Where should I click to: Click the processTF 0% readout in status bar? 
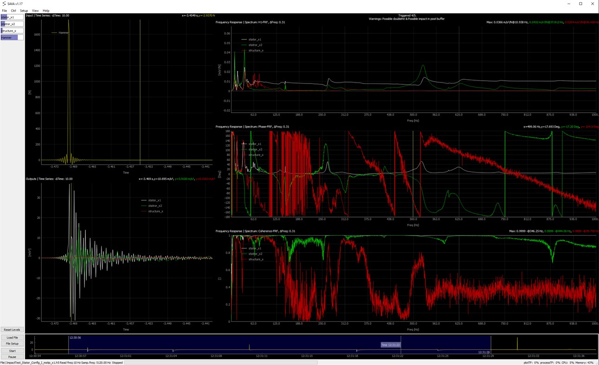pyautogui.click(x=551, y=363)
